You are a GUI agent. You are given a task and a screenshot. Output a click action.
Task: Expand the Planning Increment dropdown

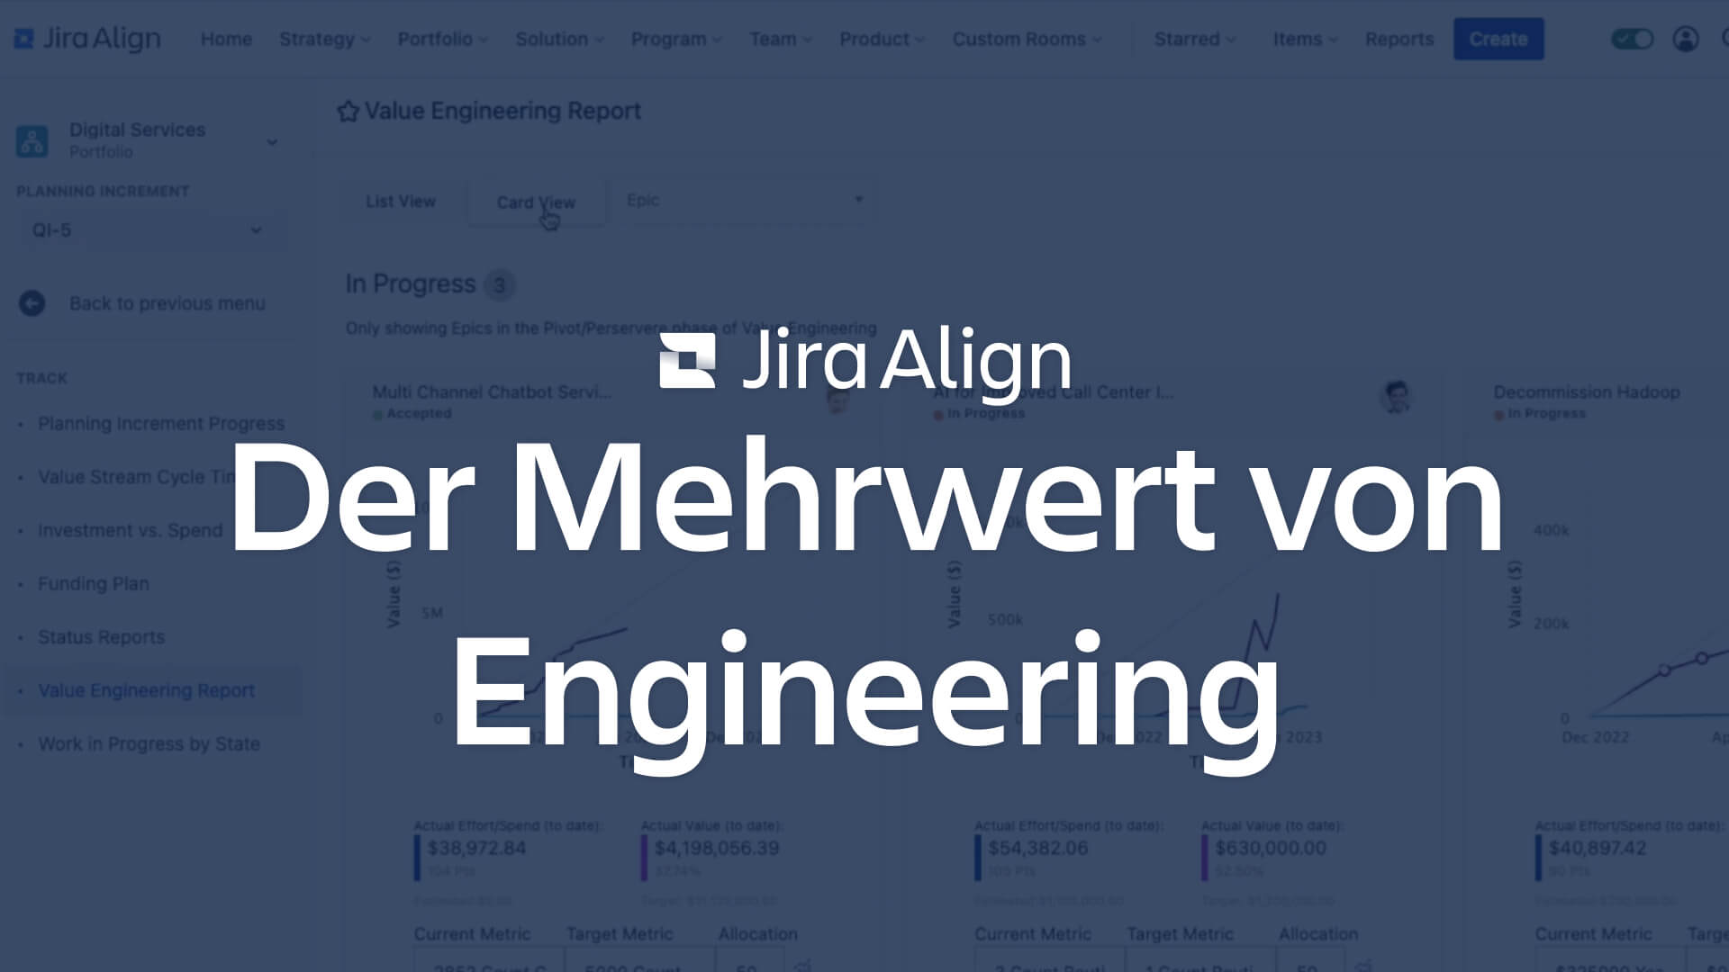pyautogui.click(x=141, y=229)
